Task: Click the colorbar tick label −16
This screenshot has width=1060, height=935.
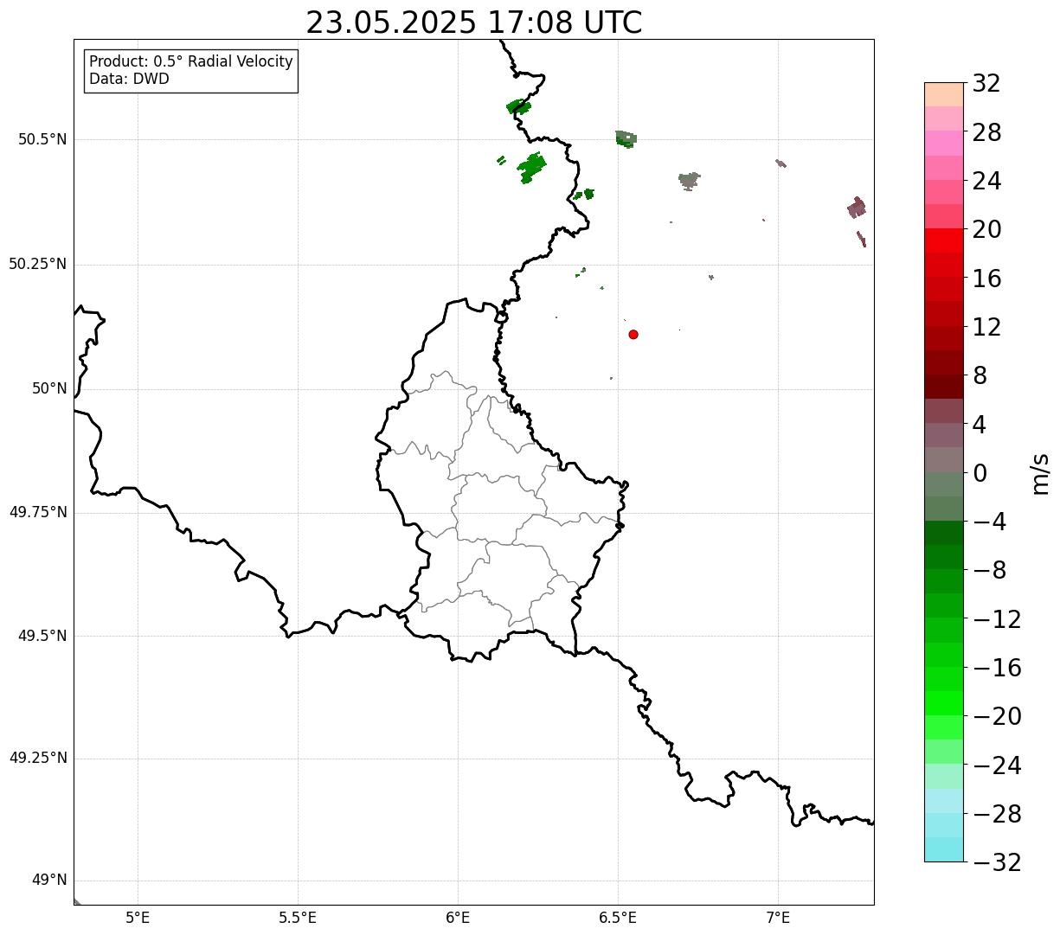Action: pos(997,667)
